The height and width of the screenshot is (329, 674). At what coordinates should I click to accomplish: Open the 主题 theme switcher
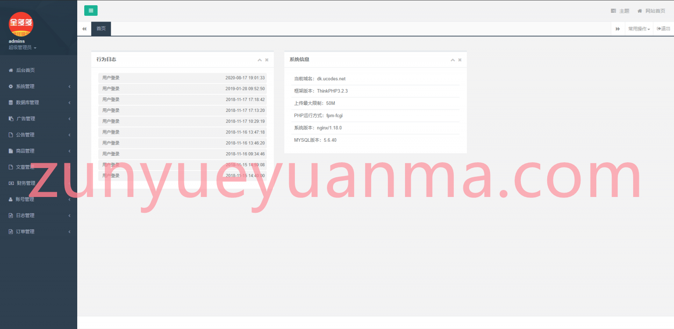(620, 11)
